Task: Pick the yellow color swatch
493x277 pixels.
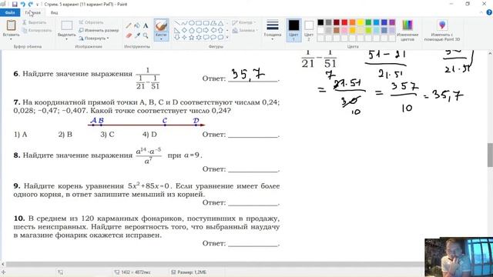Action: pos(361,22)
